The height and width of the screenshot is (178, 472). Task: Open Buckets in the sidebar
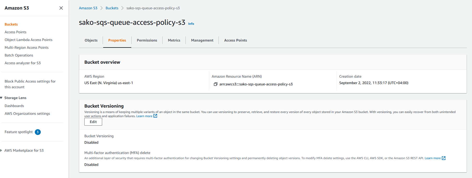11,24
